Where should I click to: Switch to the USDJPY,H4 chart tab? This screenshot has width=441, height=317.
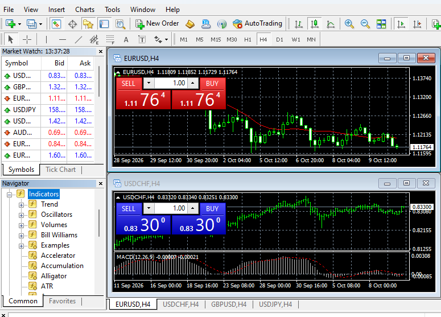click(x=275, y=304)
